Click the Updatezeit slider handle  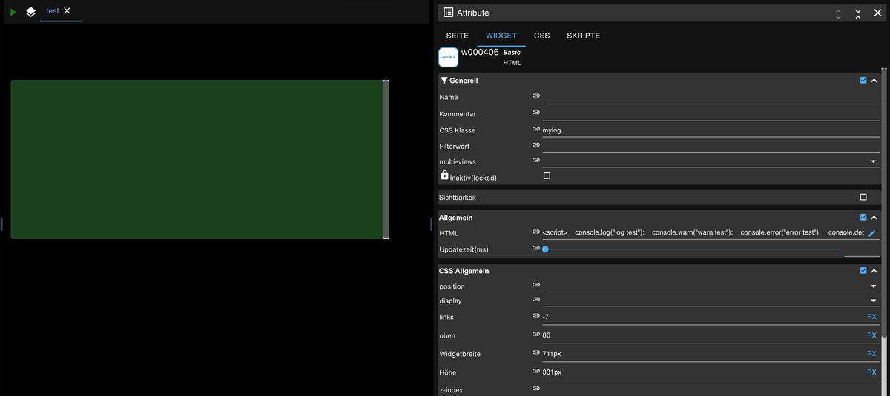(x=545, y=249)
